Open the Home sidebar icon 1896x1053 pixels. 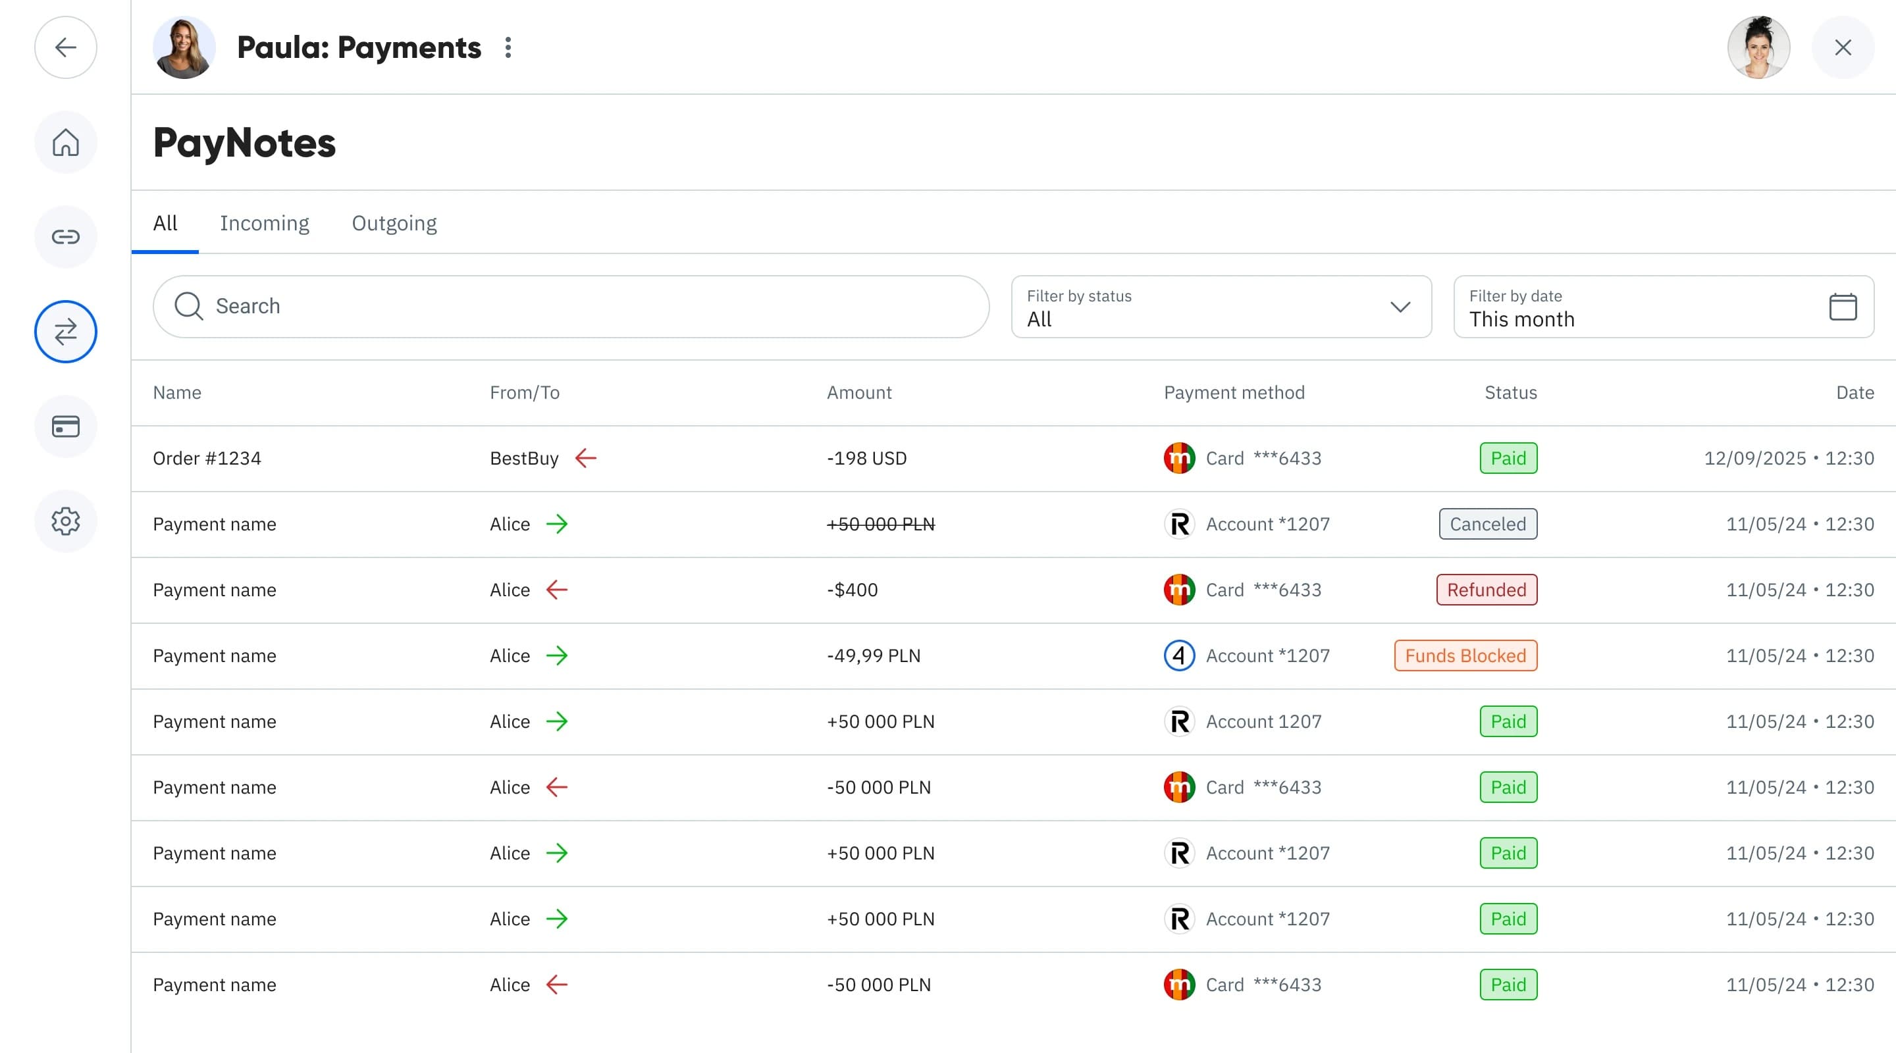pos(66,142)
